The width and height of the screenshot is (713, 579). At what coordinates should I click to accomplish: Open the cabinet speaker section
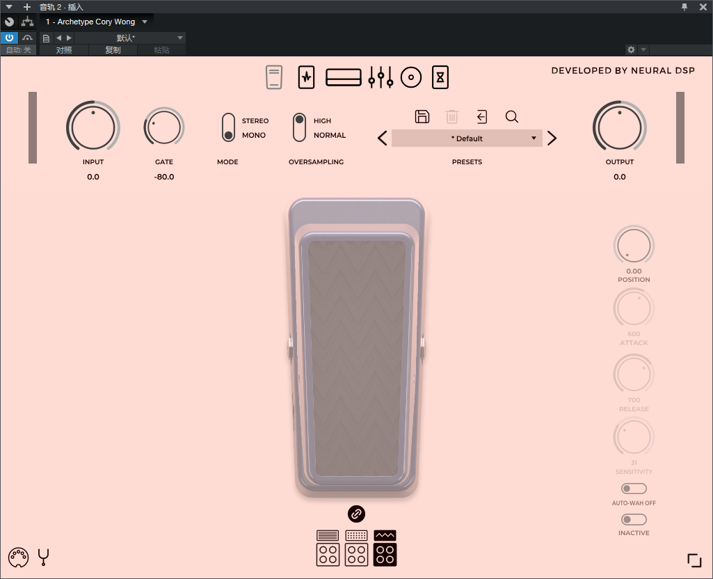(x=411, y=77)
